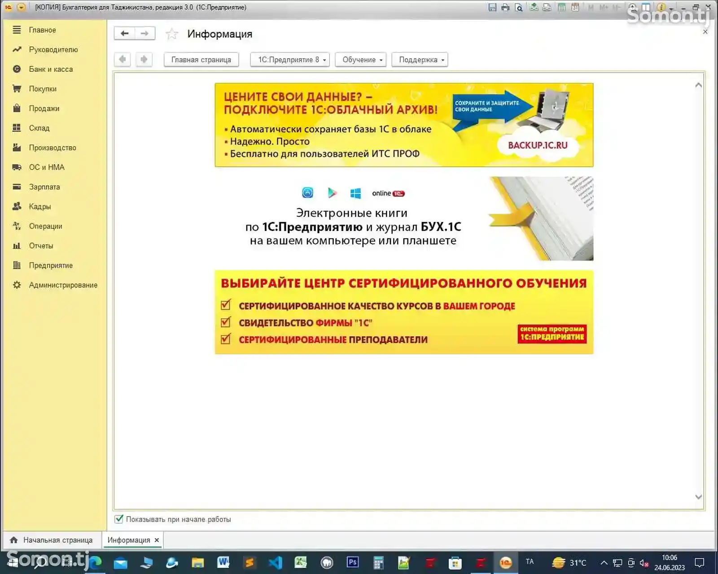Screen dimensions: 718x574
Task: Click the online 1C logo link
Action: (x=388, y=193)
